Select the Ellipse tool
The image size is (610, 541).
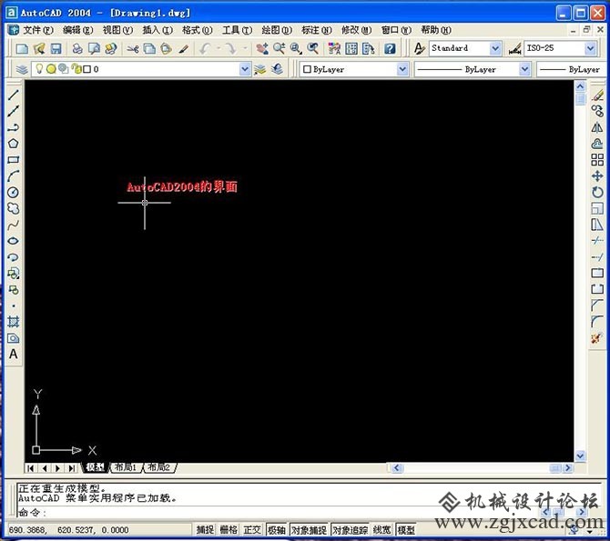(x=14, y=241)
